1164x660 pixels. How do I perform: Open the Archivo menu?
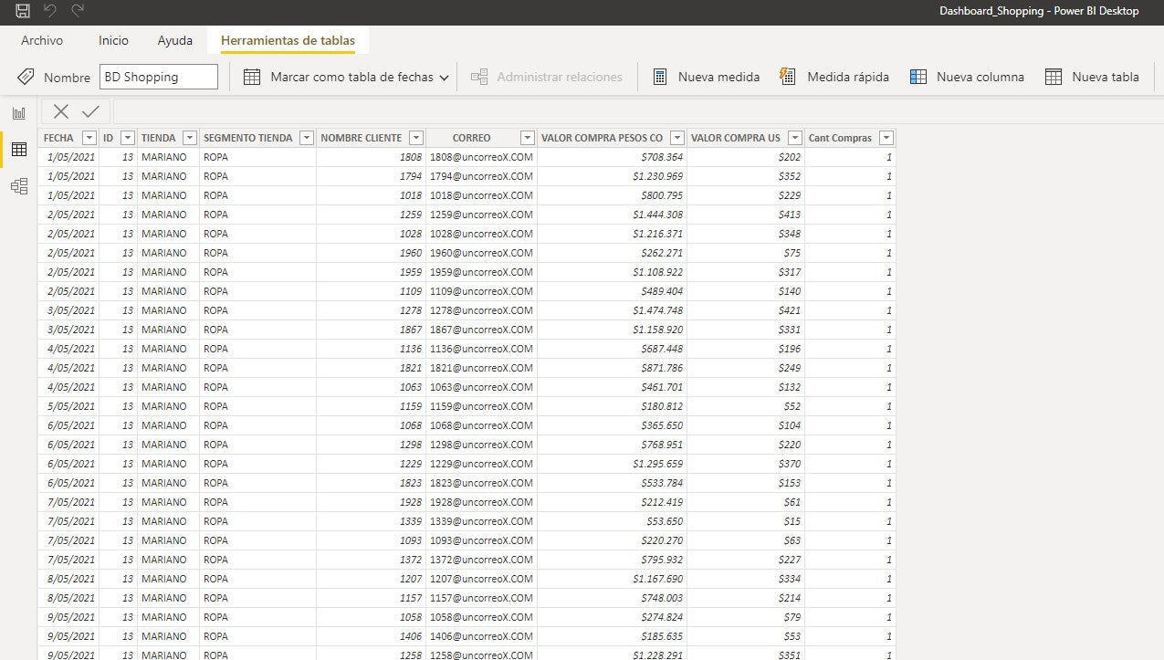click(x=42, y=40)
